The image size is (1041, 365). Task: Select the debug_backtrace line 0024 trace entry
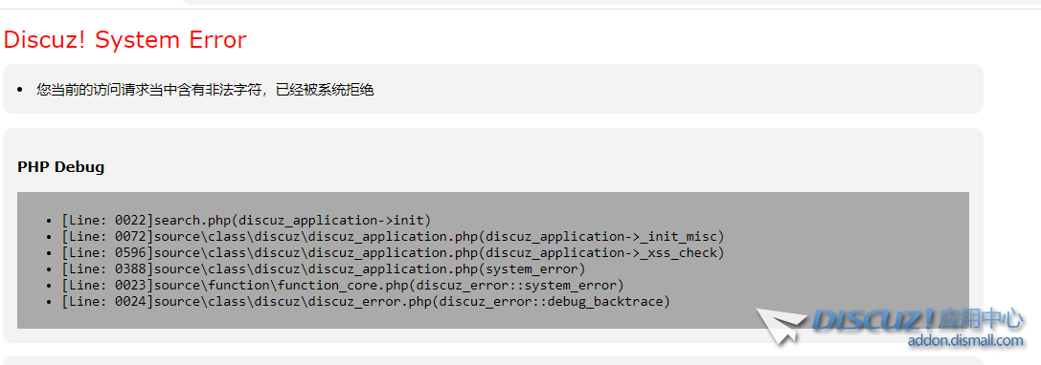(x=366, y=301)
